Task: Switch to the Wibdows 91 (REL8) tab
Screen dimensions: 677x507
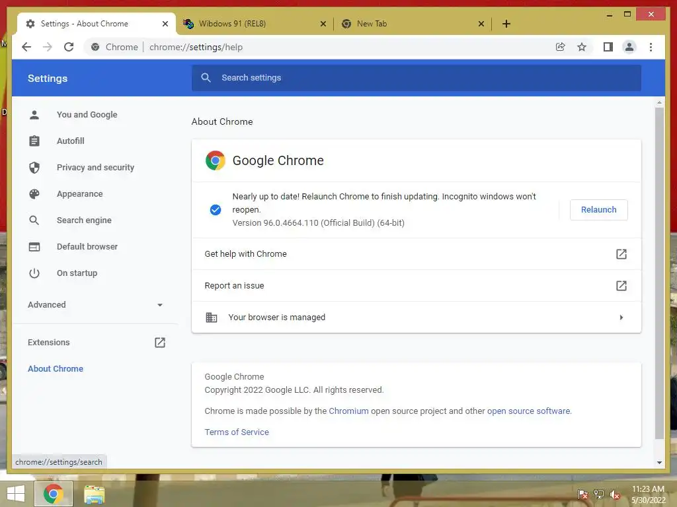Action: (255, 24)
